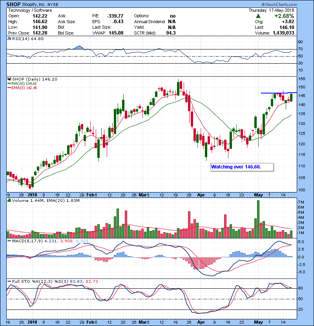Click the 'Apr' label on price chart axis
This screenshot has height=326, width=314.
201,195
